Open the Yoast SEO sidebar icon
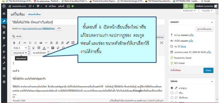Screen dimensions: 219x103 [4, 76]
